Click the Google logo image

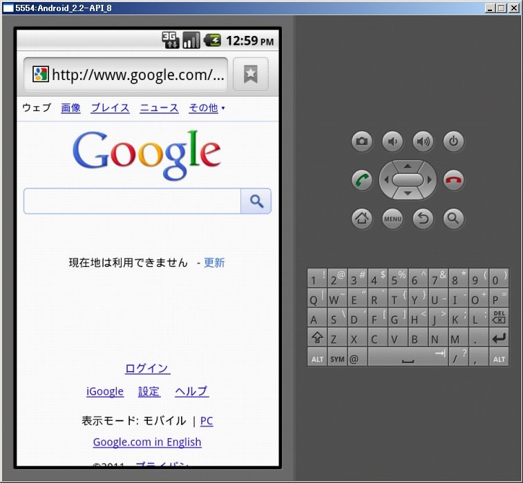pyautogui.click(x=146, y=155)
